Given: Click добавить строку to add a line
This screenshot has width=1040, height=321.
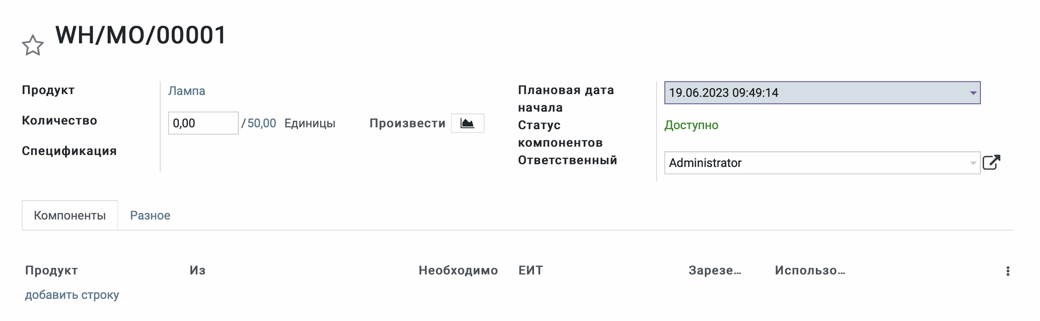Looking at the screenshot, I should click(x=72, y=295).
